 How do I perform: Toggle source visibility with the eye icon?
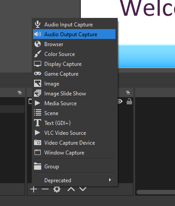coord(120,102)
